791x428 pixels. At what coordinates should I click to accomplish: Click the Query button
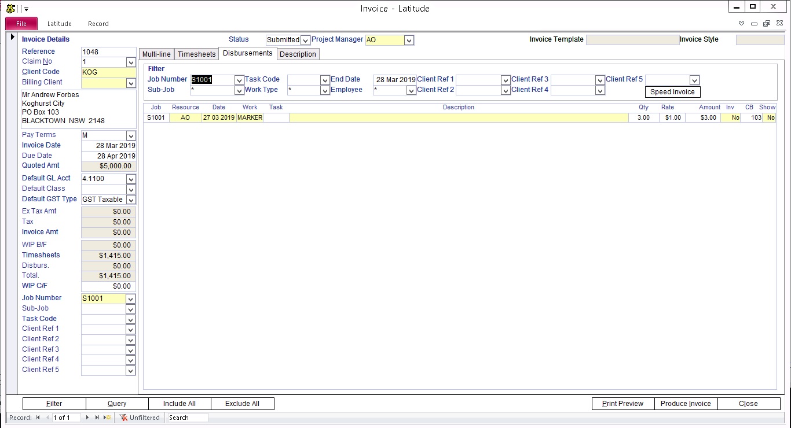(117, 404)
